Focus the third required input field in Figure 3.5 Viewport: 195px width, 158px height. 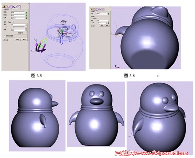click(x=18, y=18)
